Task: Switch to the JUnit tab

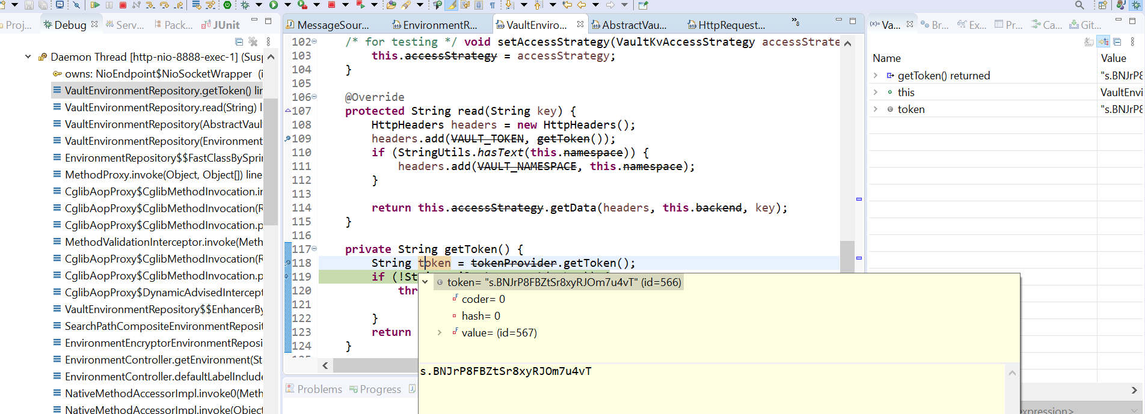Action: click(x=220, y=25)
